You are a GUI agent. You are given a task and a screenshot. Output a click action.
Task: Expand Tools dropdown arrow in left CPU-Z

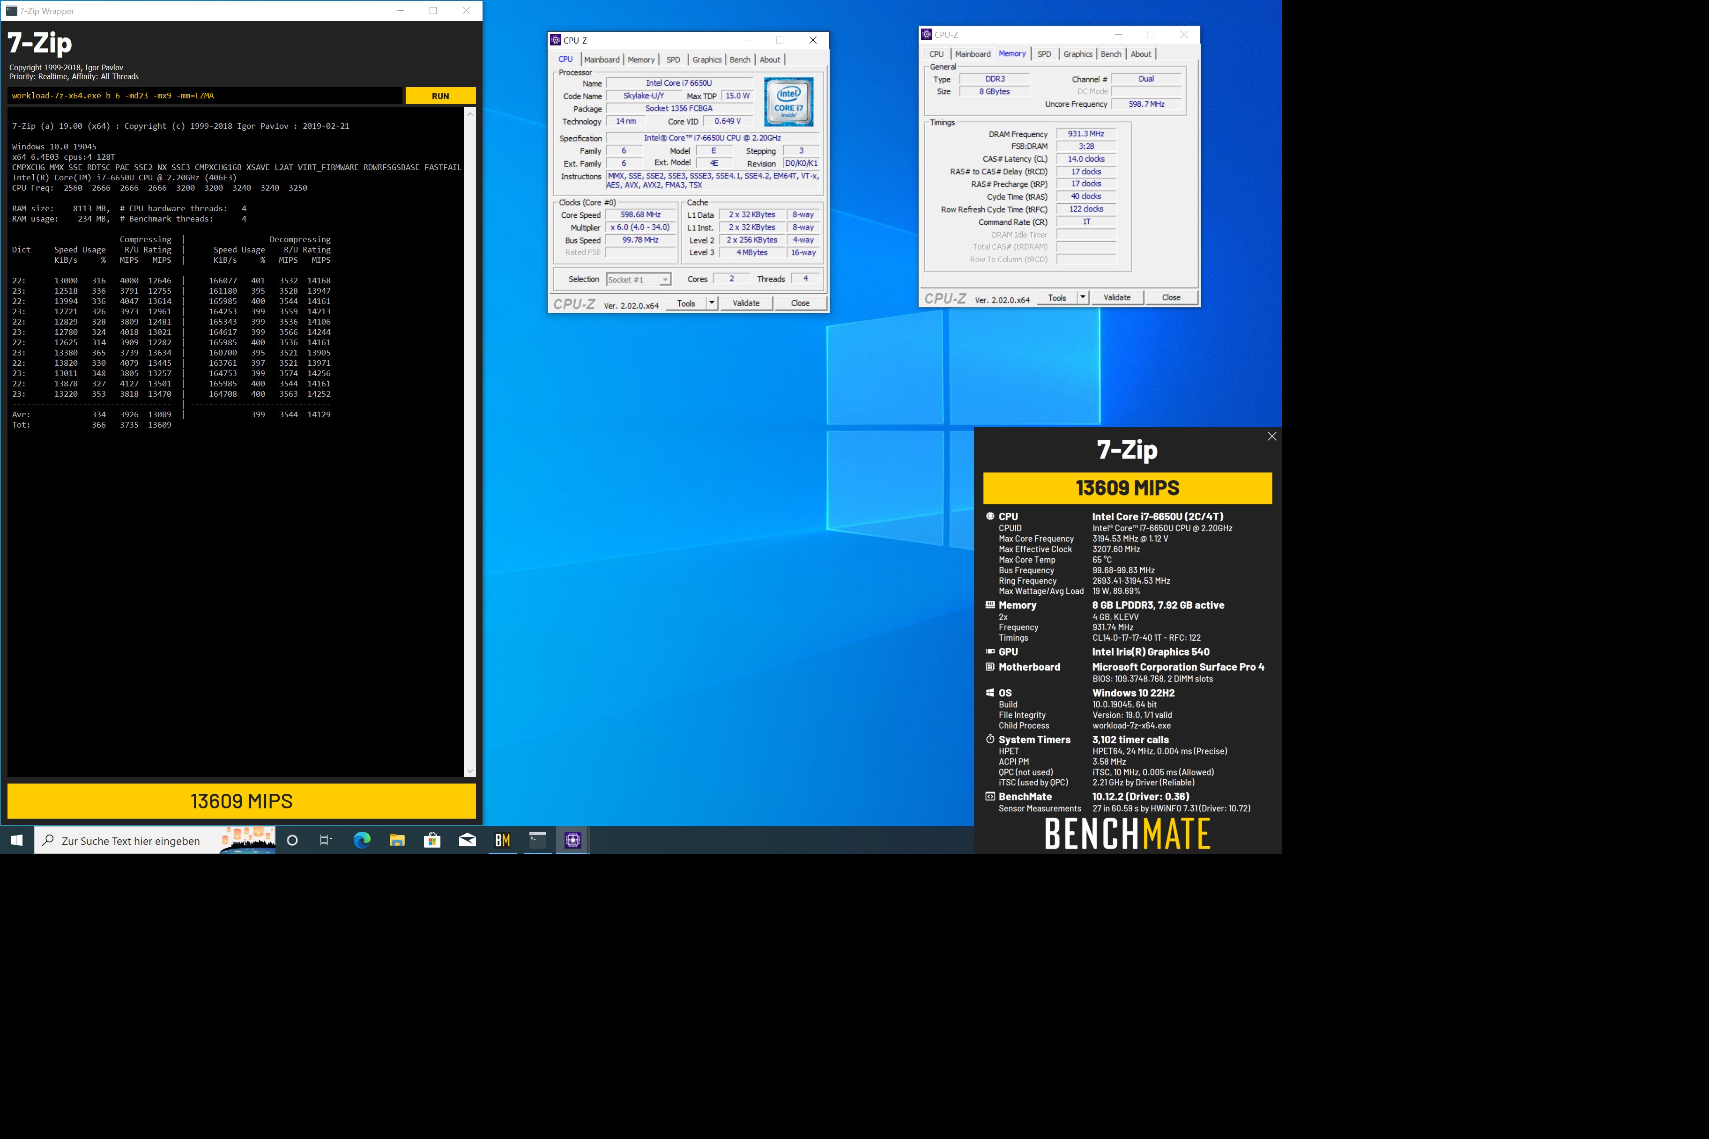click(x=712, y=303)
